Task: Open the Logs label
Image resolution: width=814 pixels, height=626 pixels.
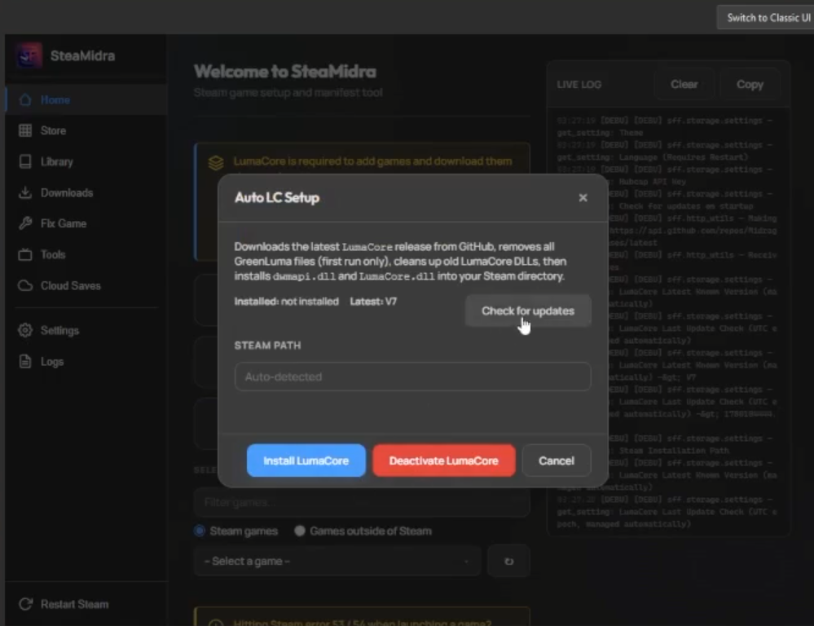Action: coord(52,362)
